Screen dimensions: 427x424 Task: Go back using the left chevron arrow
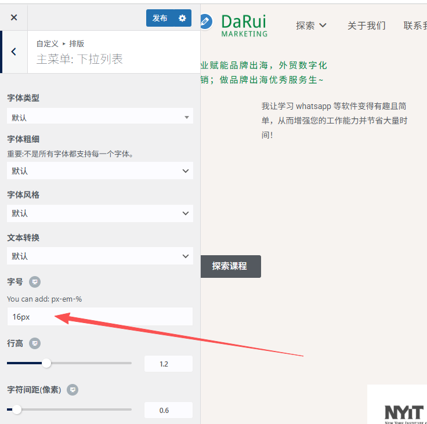pyautogui.click(x=14, y=52)
